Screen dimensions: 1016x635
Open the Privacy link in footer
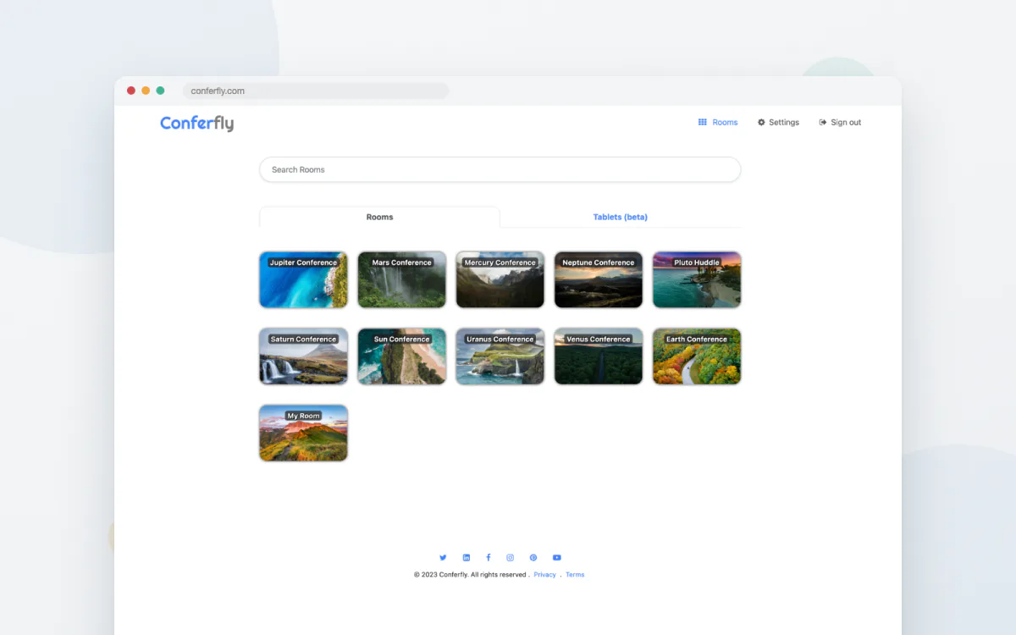pyautogui.click(x=544, y=575)
